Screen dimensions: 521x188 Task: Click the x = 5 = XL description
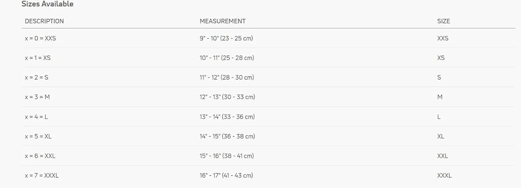[x=38, y=136]
